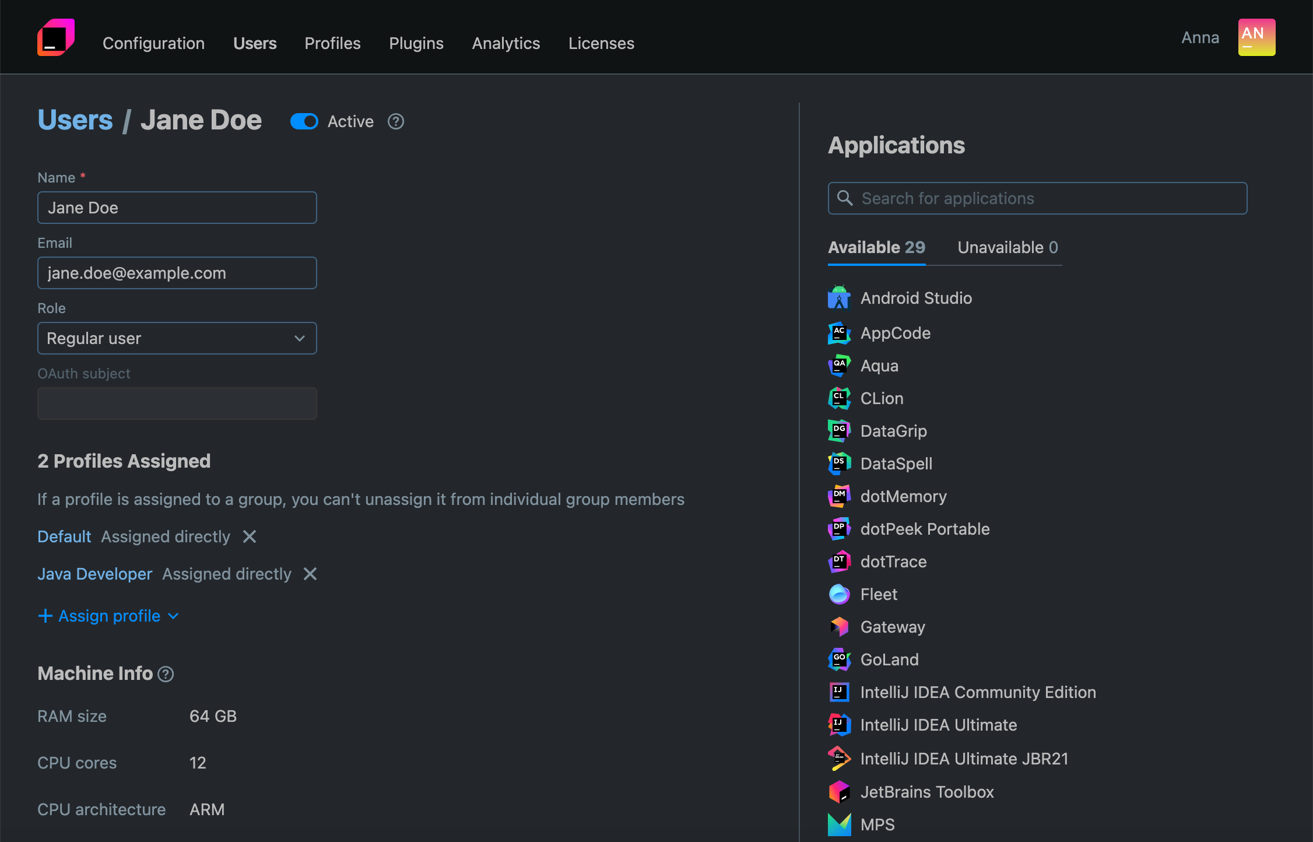Click the DataGrip application icon
The image size is (1313, 842).
(839, 430)
